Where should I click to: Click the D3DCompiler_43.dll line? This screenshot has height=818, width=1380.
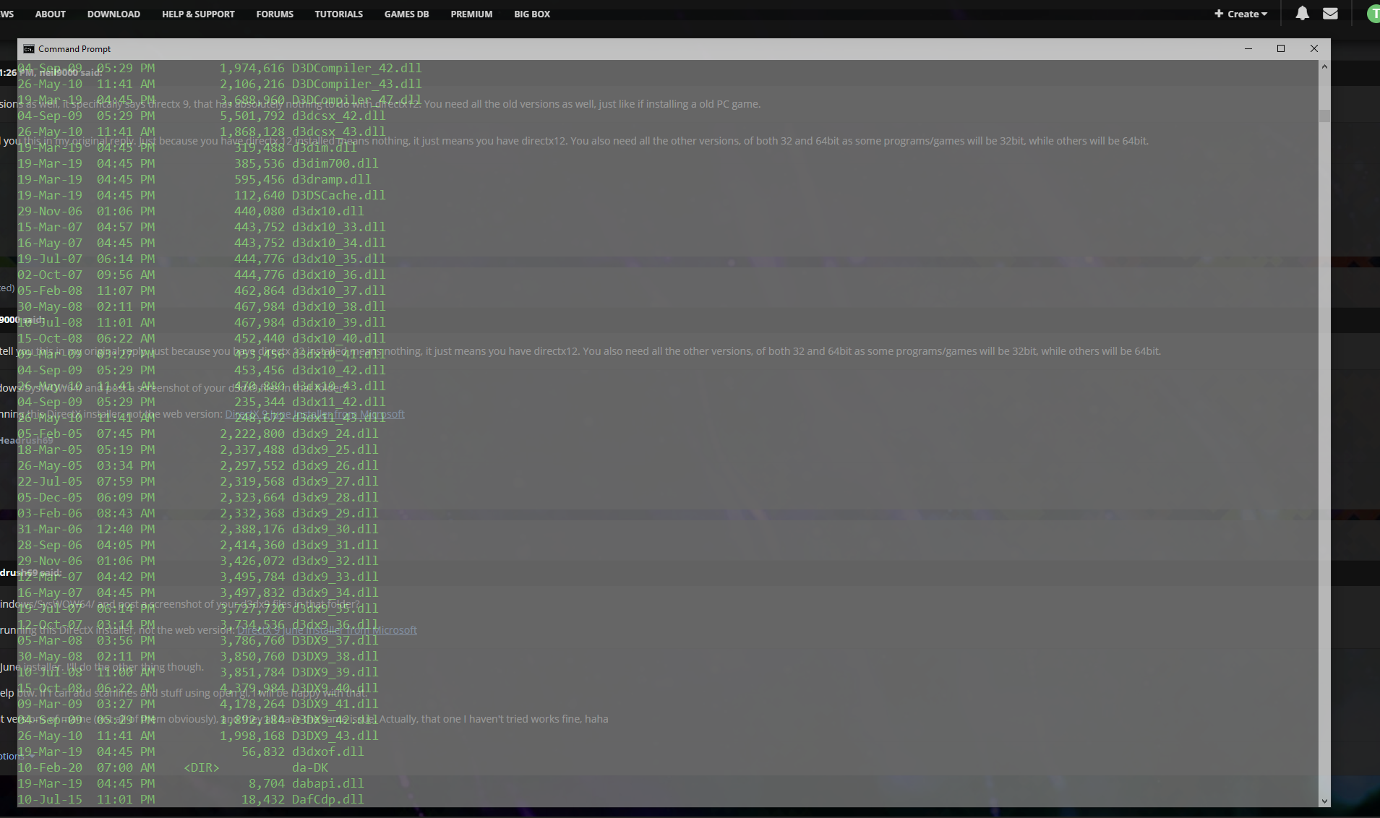click(x=220, y=84)
